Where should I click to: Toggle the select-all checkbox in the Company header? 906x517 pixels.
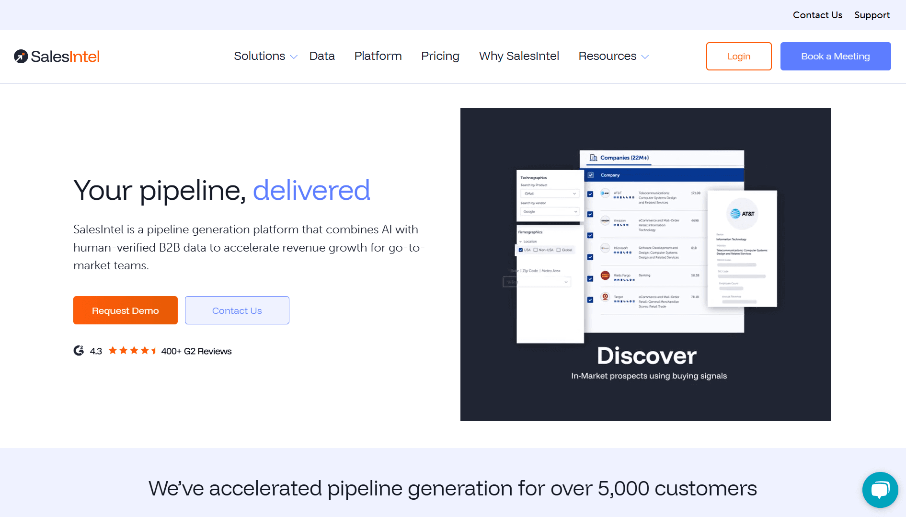(x=590, y=175)
